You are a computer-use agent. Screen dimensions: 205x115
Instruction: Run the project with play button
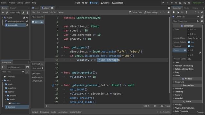pyautogui.click(x=163, y=3)
